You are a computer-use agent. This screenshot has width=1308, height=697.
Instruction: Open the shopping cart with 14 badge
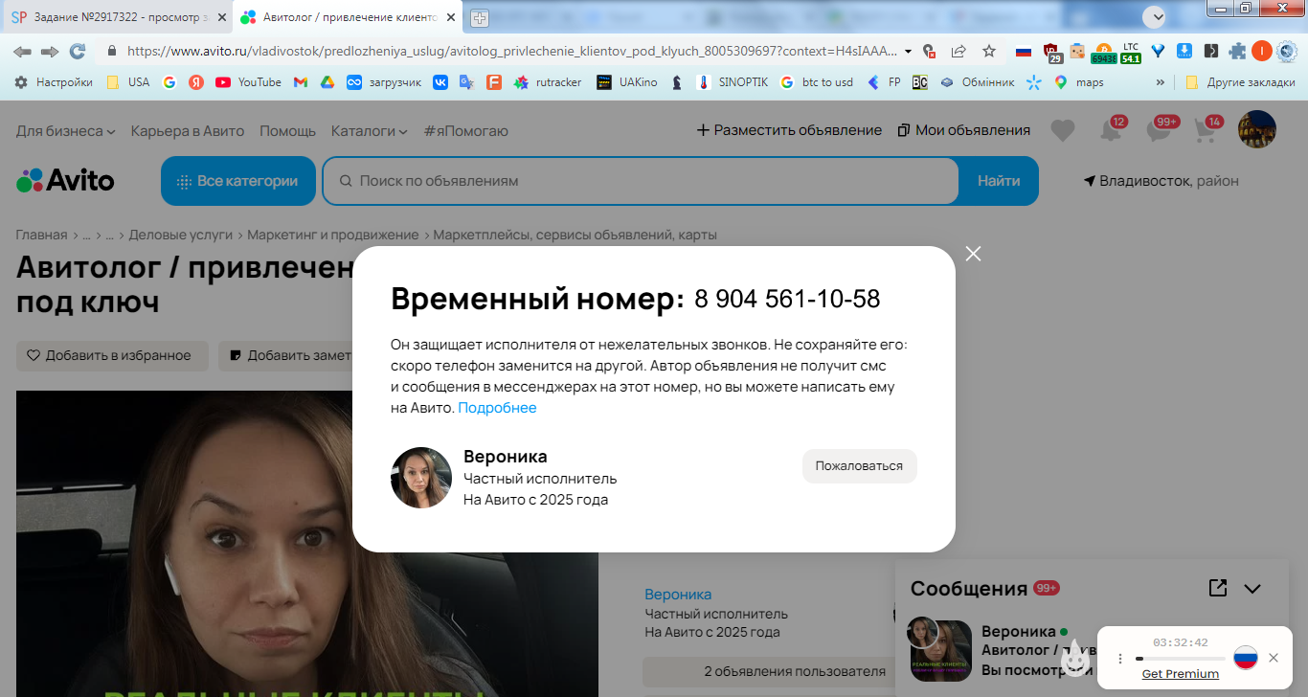point(1207,130)
